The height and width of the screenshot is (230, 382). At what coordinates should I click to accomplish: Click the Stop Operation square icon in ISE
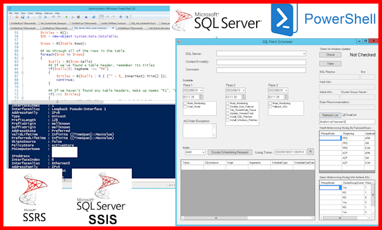click(x=78, y=17)
